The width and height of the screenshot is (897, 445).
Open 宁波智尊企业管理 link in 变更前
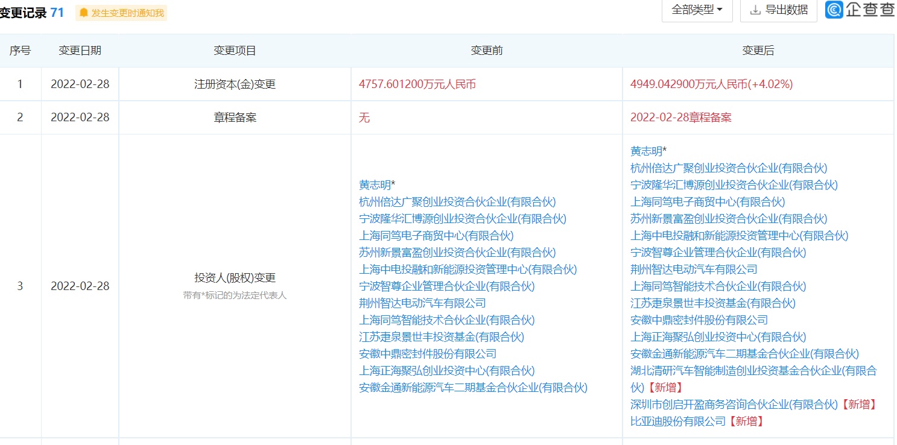pyautogui.click(x=446, y=286)
